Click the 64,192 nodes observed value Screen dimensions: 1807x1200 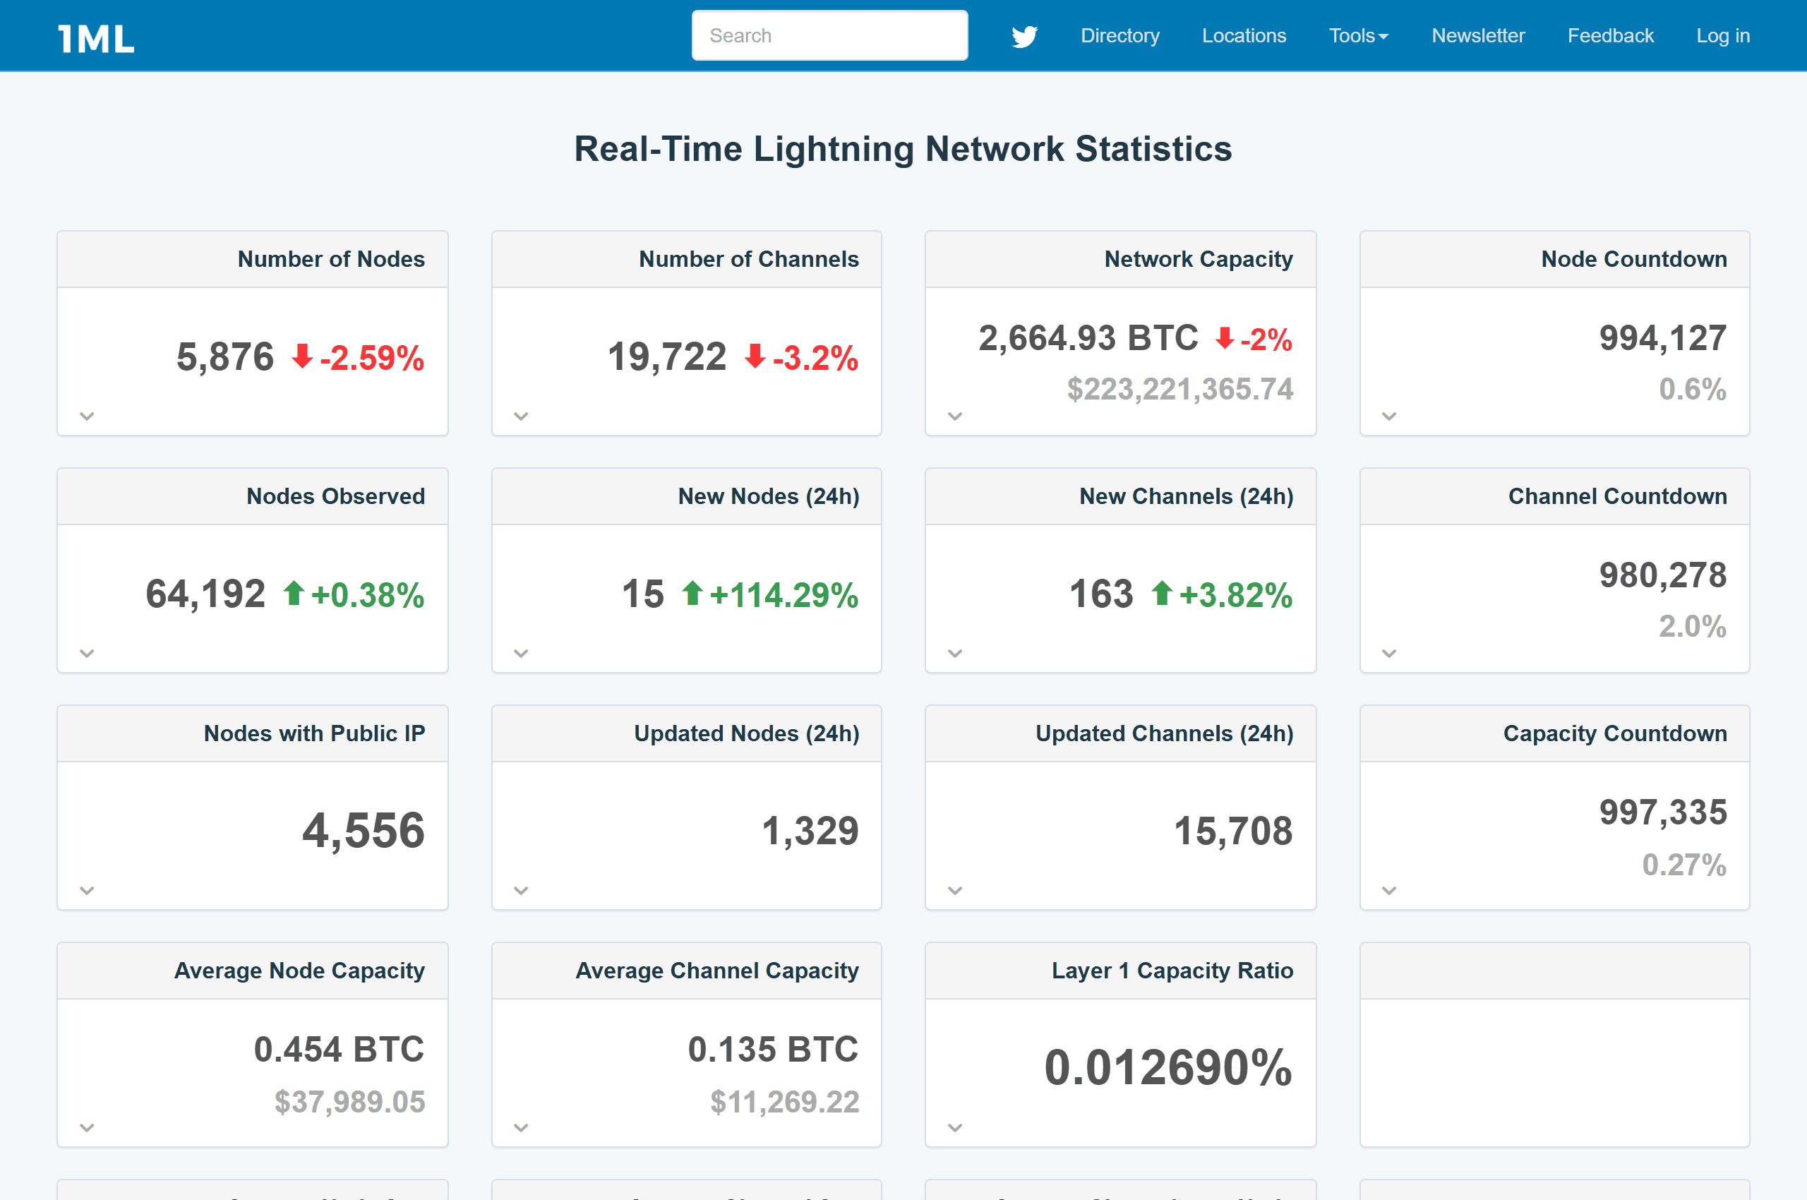205,594
